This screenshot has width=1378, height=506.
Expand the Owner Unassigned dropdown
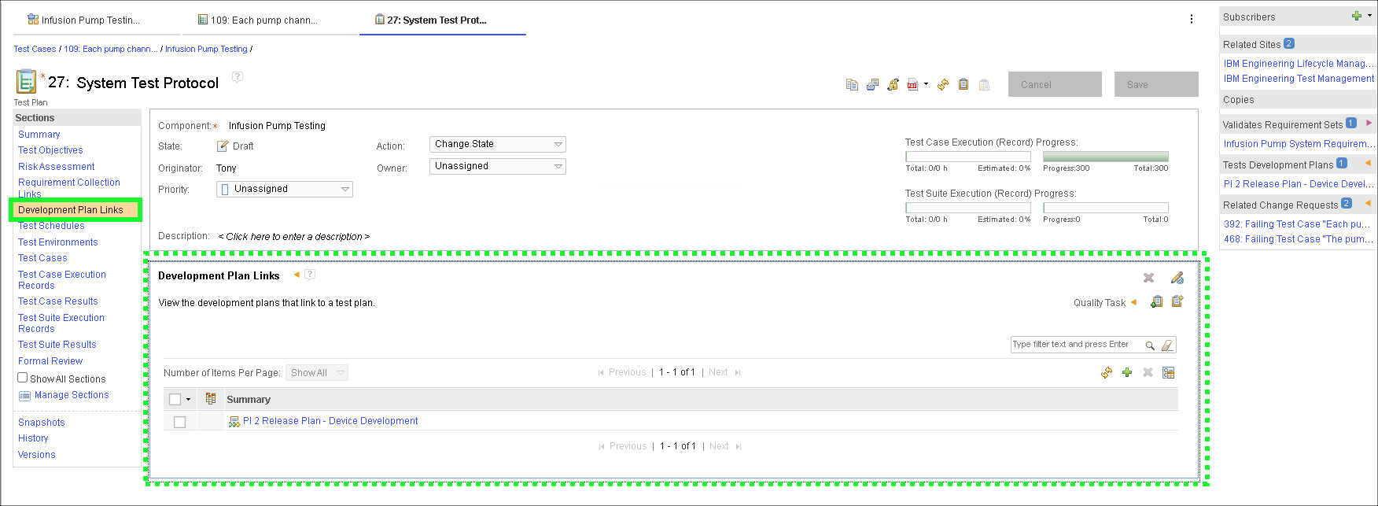tap(497, 167)
